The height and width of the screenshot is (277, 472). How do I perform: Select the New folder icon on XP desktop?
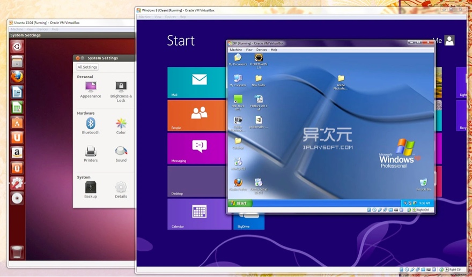point(259,80)
